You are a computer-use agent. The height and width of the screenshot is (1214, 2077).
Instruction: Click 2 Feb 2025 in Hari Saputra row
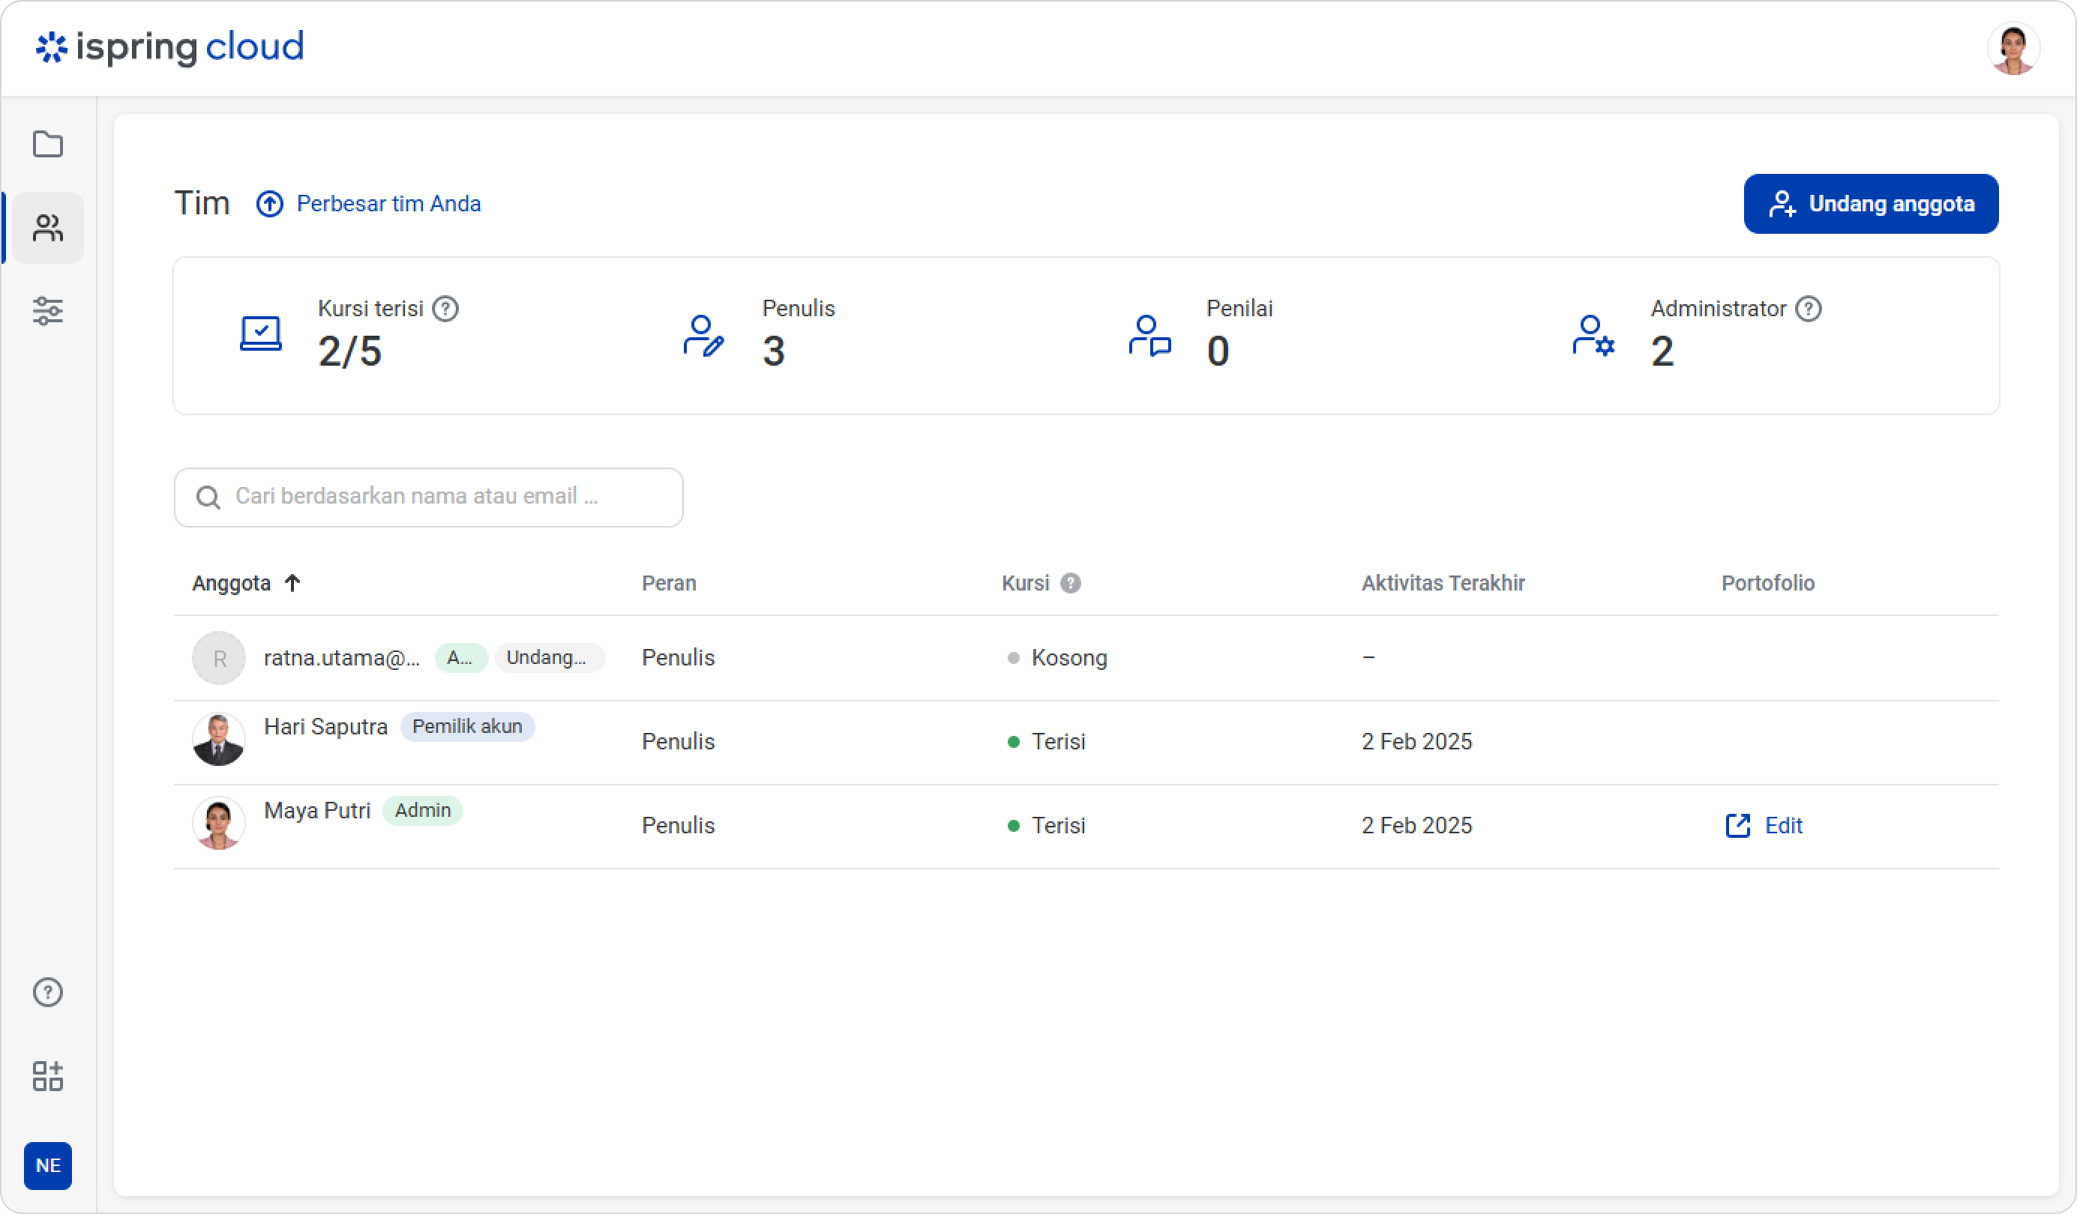pos(1417,741)
